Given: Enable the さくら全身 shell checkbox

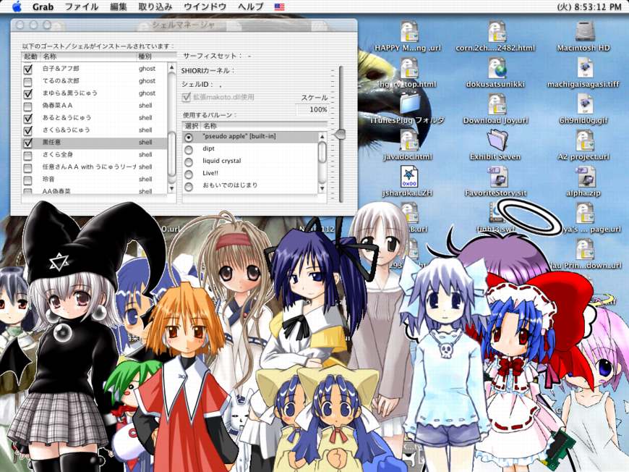Looking at the screenshot, I should 27,155.
